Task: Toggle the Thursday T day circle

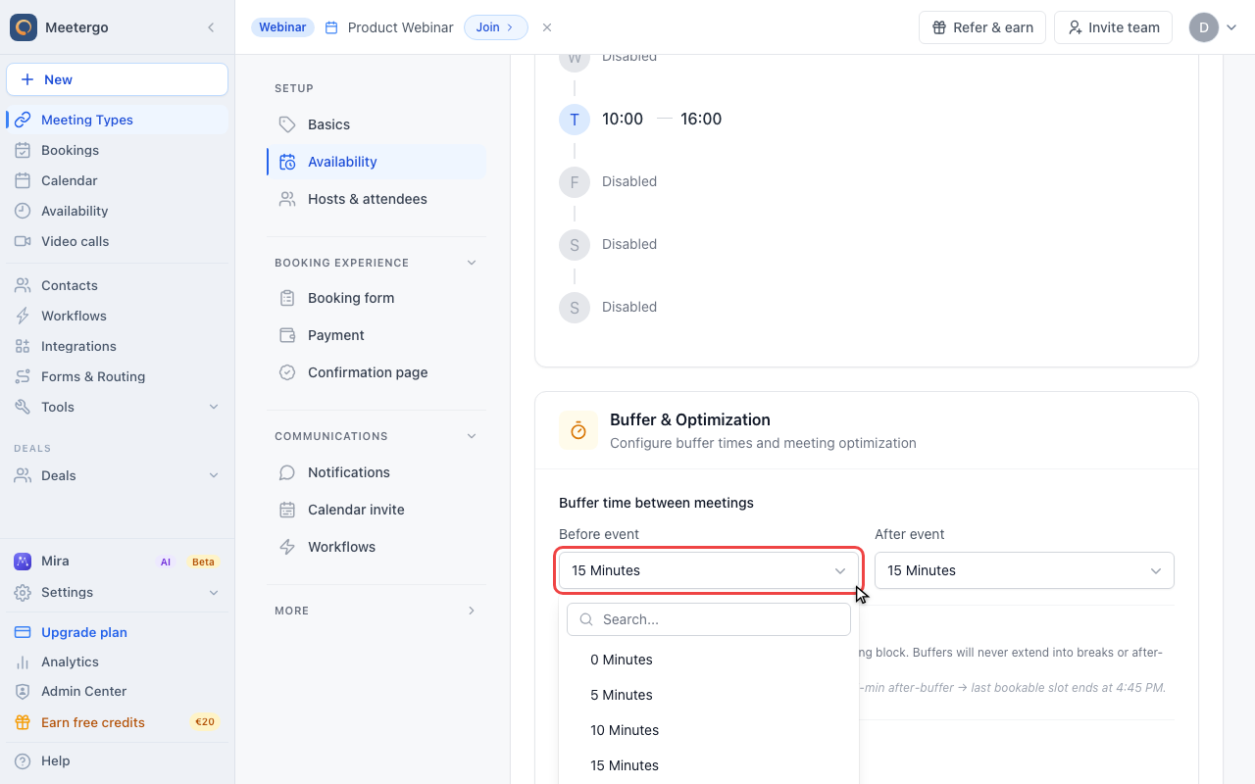Action: (575, 119)
